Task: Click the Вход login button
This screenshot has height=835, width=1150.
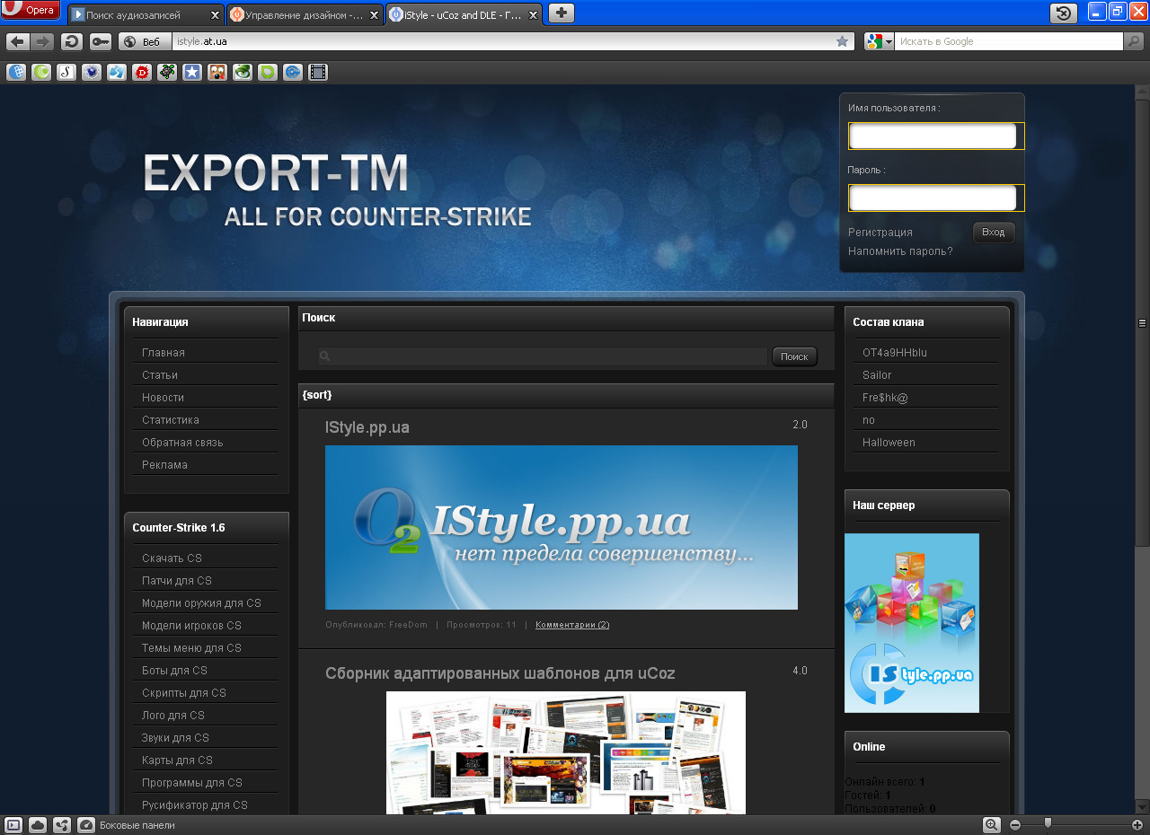Action: pyautogui.click(x=994, y=233)
